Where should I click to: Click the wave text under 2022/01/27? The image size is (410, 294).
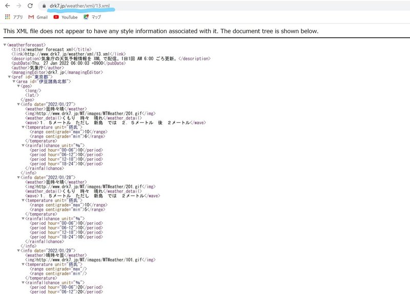(x=115, y=122)
